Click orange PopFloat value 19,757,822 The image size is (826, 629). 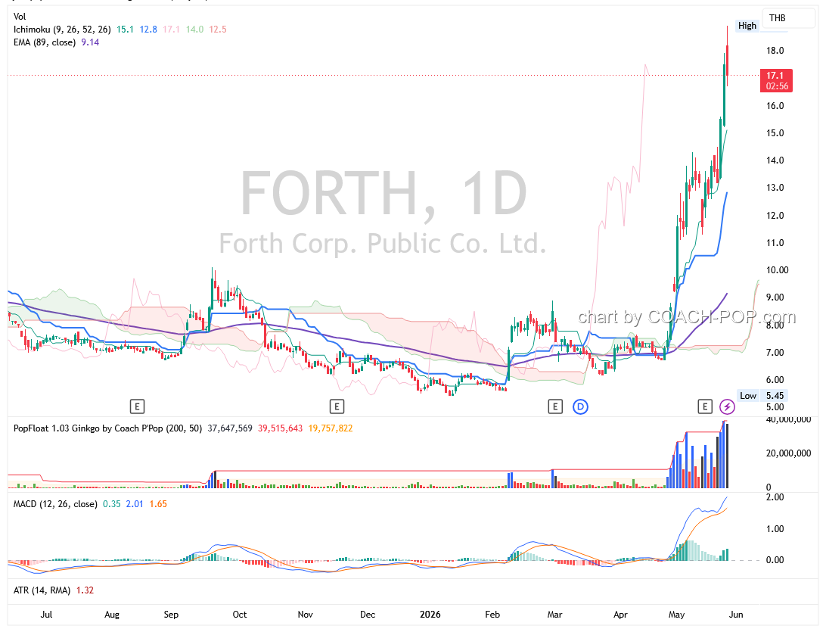331,428
